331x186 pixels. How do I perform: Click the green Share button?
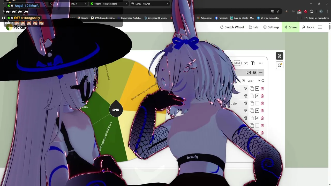coord(291,27)
